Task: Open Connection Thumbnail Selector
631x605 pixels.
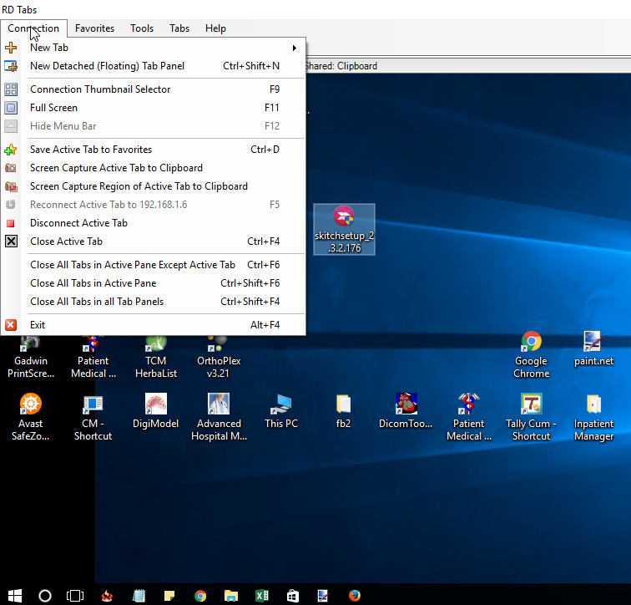Action: point(153,89)
